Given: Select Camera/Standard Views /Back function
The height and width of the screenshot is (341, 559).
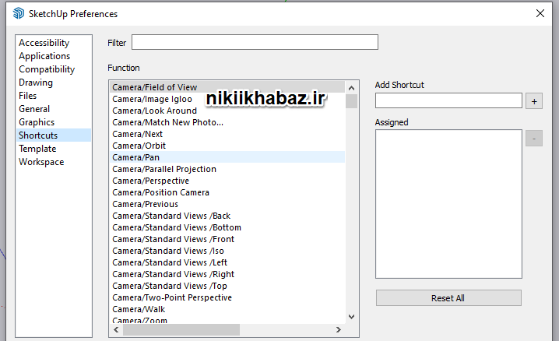Looking at the screenshot, I should [x=227, y=216].
